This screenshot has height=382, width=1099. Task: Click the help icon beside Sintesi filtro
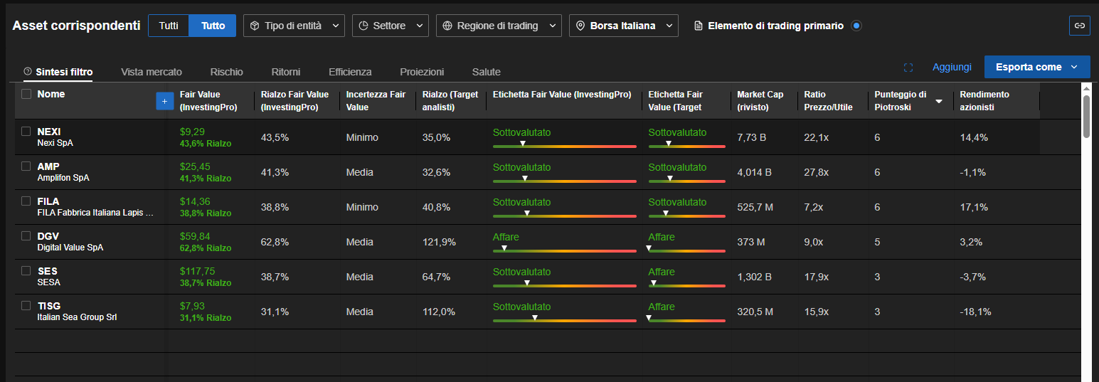(x=28, y=72)
